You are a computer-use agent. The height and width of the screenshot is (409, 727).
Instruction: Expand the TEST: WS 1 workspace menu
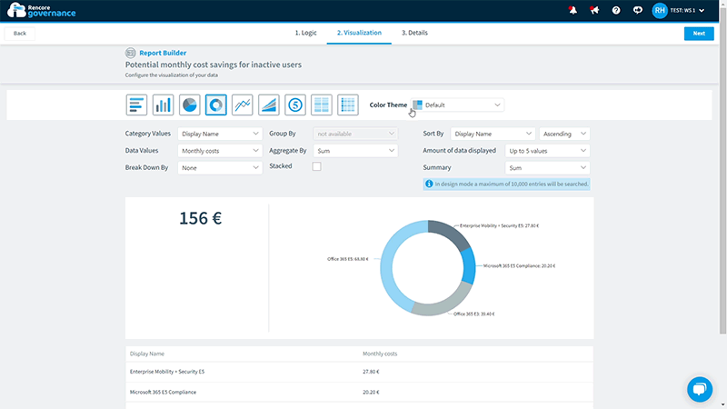(x=688, y=10)
